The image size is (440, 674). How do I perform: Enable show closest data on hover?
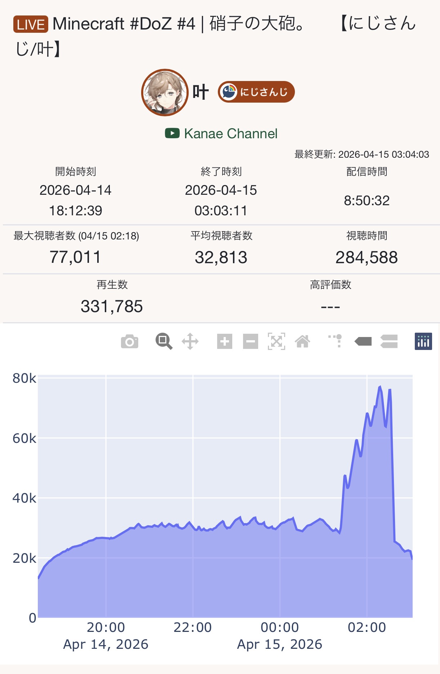click(363, 341)
